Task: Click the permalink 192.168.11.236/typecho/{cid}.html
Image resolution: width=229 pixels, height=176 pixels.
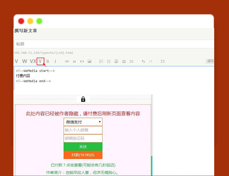Action: coord(44,53)
